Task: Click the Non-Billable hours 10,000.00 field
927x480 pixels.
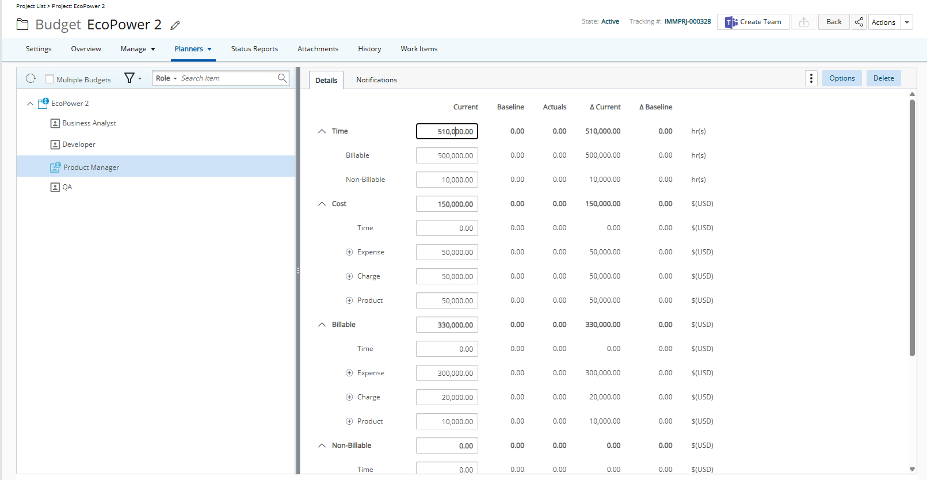Action: click(x=447, y=180)
